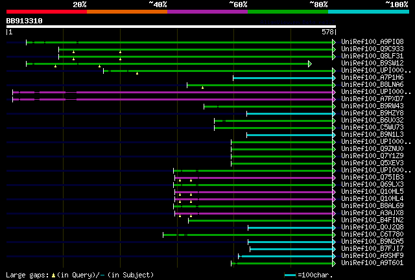
Task: Click the UniRef100_C5WU73 label
Action: [x=372, y=128]
